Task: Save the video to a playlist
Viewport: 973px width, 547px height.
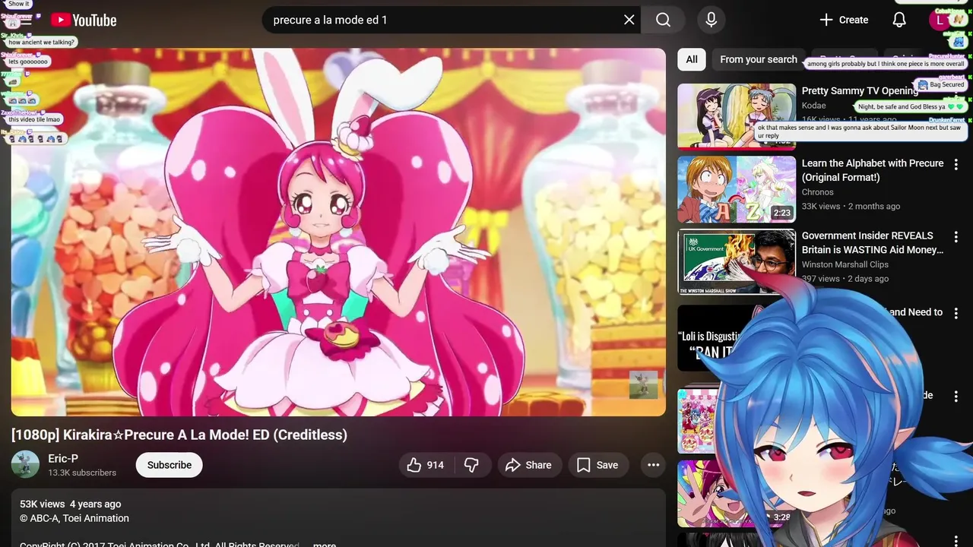Action: (x=597, y=465)
